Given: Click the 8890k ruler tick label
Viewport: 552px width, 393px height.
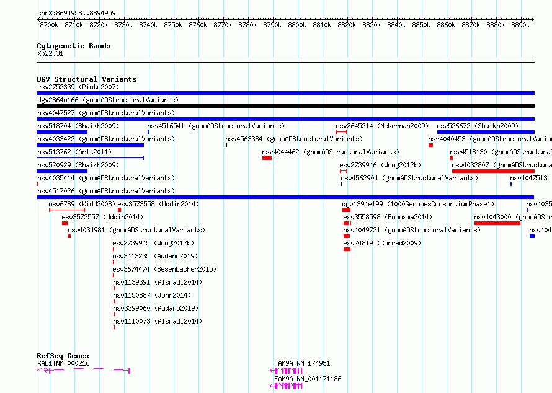Looking at the screenshot, I should point(520,25).
